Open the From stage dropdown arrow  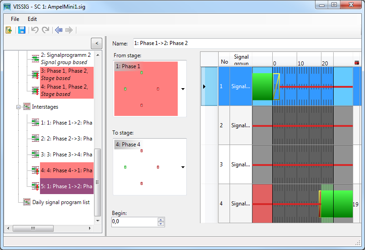[183, 89]
